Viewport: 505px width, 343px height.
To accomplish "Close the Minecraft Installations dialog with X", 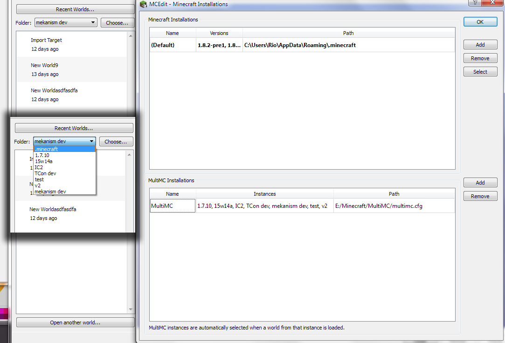I will point(492,3).
